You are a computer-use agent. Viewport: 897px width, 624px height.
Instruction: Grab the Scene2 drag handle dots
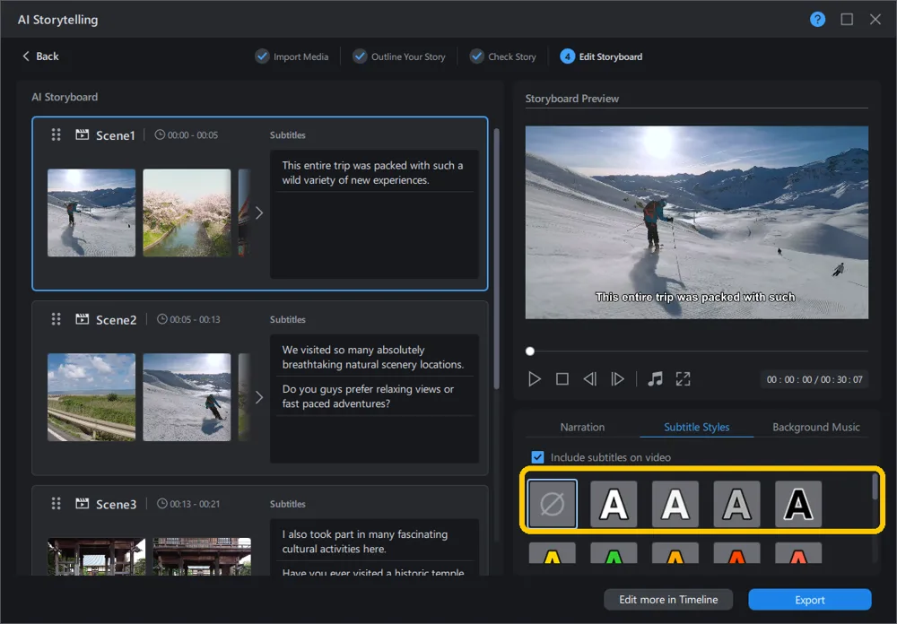[x=56, y=318]
